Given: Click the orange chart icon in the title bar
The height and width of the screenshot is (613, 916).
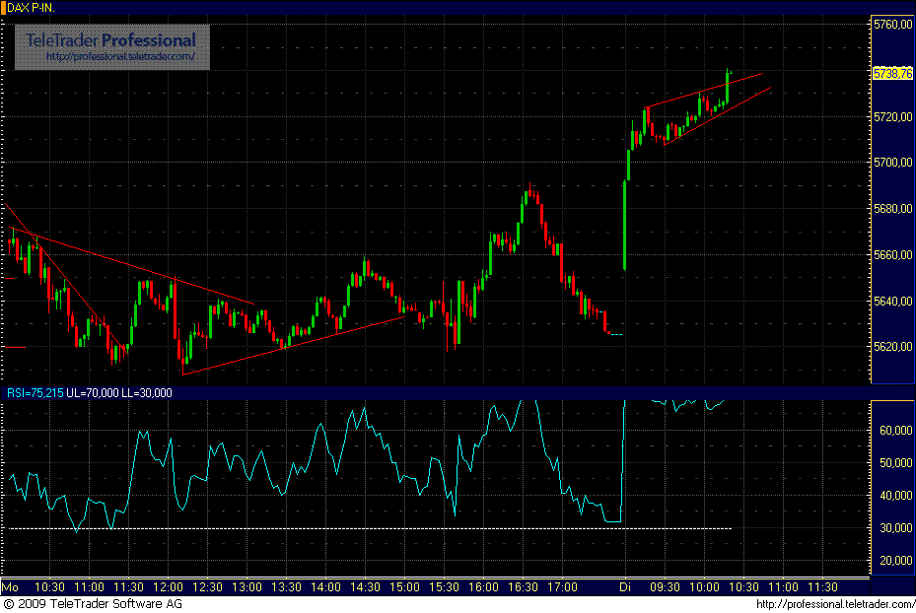Looking at the screenshot, I should pyautogui.click(x=5, y=5).
